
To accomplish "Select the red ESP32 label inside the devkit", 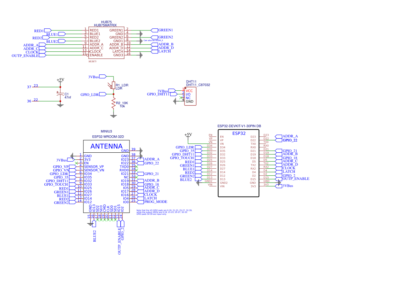I will pos(238,134).
